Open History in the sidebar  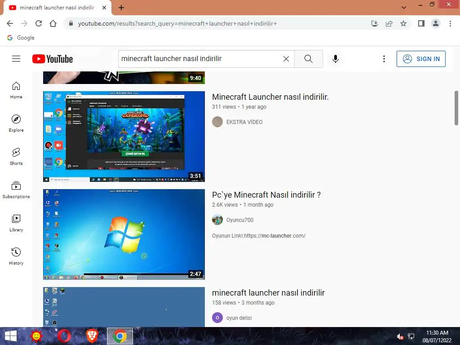coord(16,257)
